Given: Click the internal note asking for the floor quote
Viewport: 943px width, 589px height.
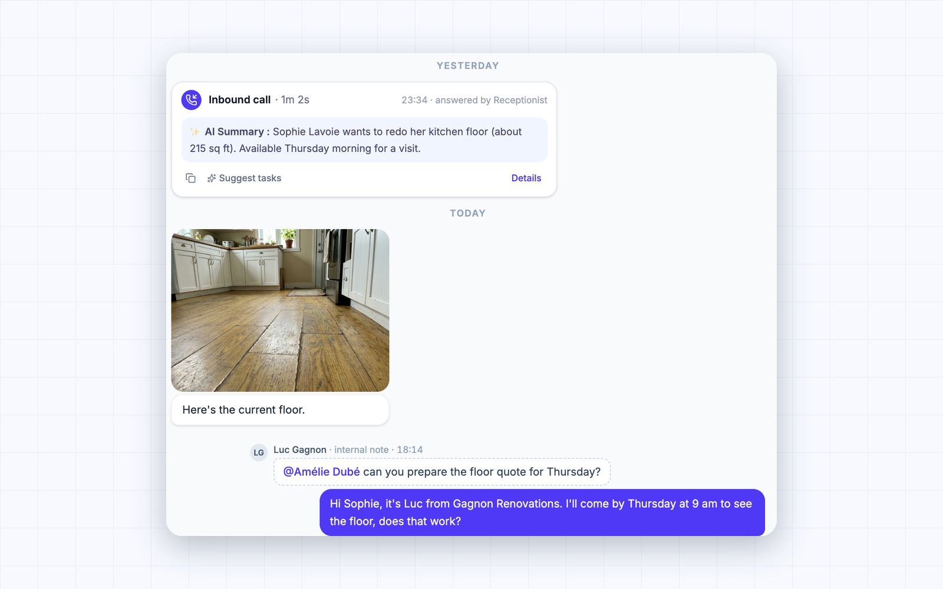Looking at the screenshot, I should pyautogui.click(x=442, y=472).
